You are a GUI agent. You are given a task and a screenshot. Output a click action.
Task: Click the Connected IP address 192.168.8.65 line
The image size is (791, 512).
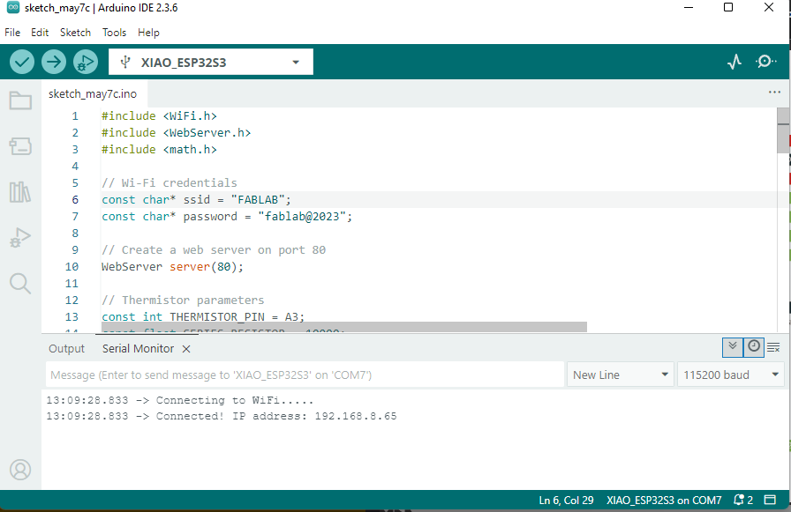pyautogui.click(x=222, y=416)
